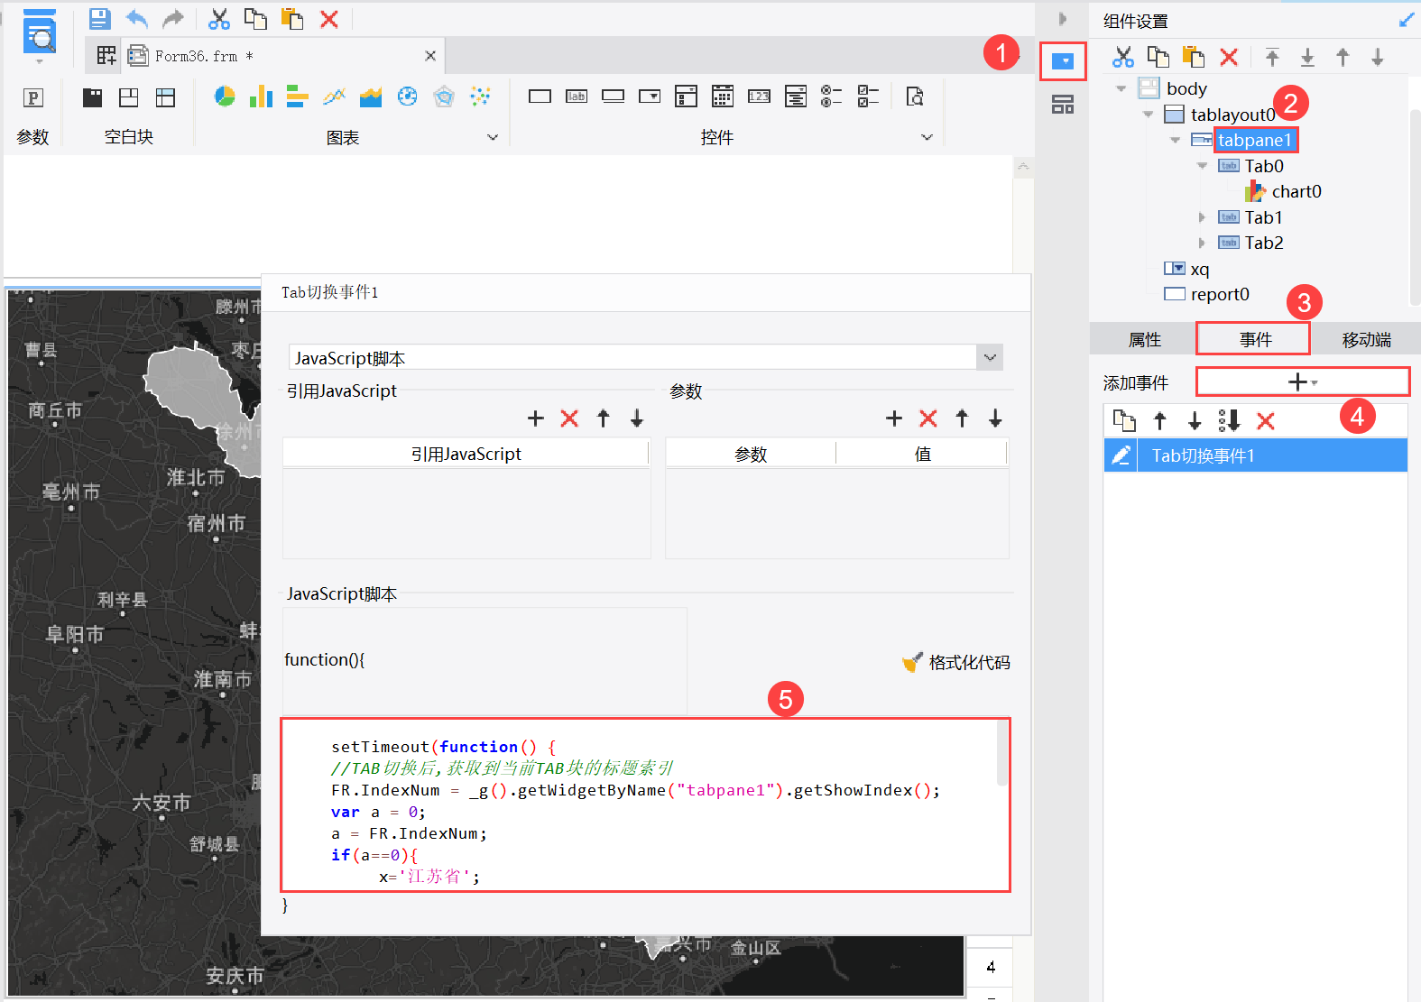Open the JavaScript脚本 type dropdown

click(990, 358)
